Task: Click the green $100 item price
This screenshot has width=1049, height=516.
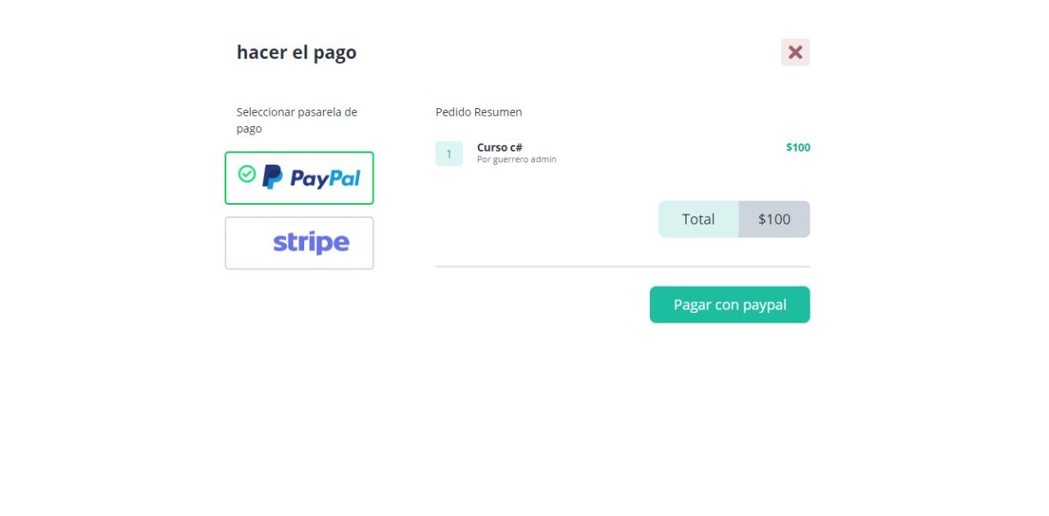Action: (798, 147)
